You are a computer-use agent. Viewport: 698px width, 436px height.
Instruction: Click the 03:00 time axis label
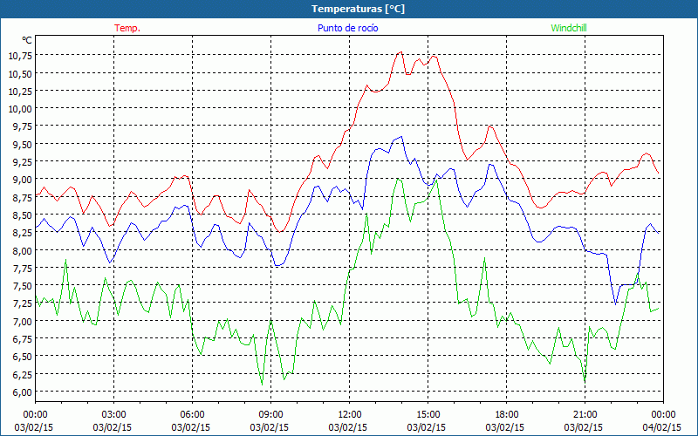coord(114,415)
